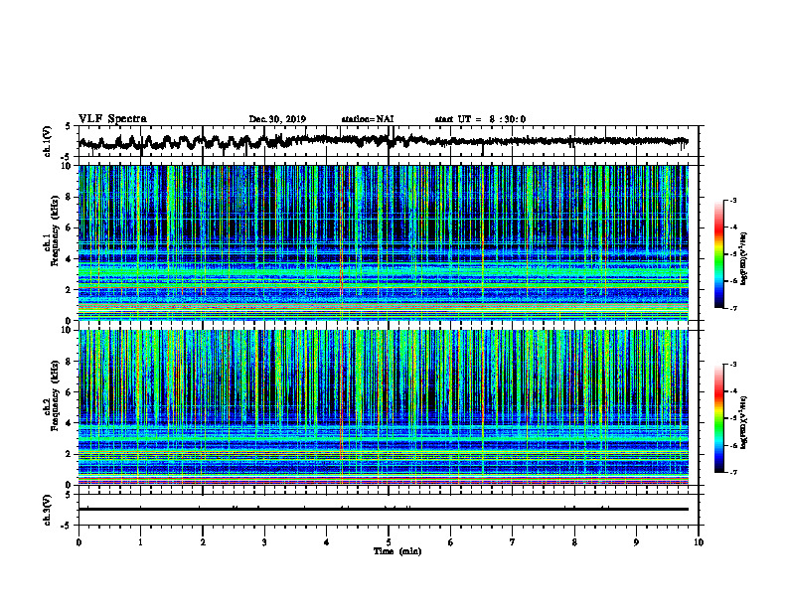Click the bottom time-axis tick label "10"

(x=699, y=542)
